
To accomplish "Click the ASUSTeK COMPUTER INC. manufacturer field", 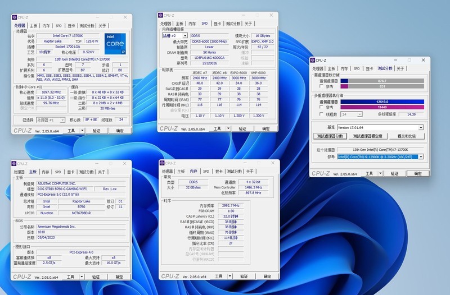I will coord(81,183).
